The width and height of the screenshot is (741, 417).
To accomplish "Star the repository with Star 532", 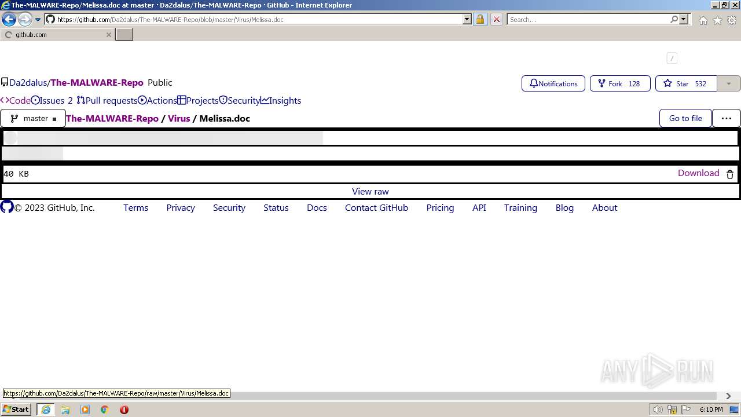I will pos(686,83).
